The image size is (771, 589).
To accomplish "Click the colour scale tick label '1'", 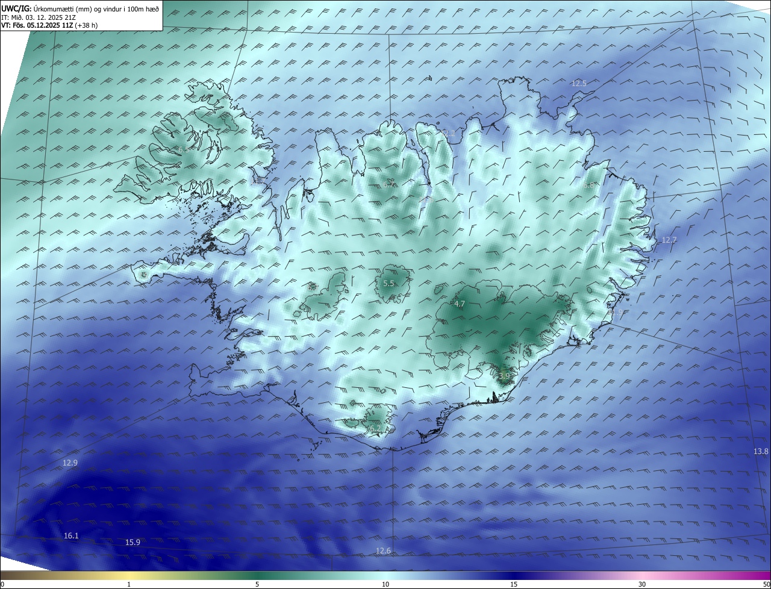I will (129, 584).
